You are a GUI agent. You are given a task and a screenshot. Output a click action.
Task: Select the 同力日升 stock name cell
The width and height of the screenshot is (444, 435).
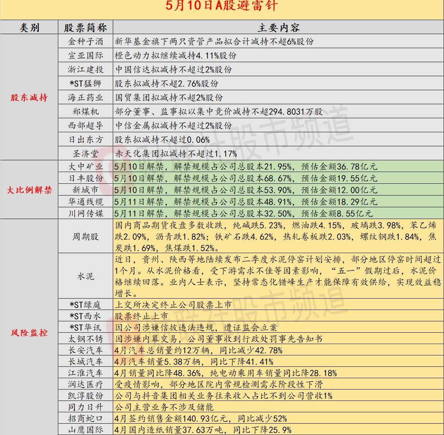point(86,407)
